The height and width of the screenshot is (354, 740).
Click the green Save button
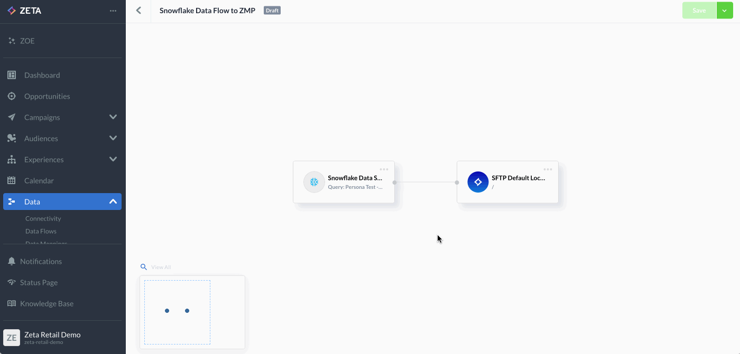(699, 11)
